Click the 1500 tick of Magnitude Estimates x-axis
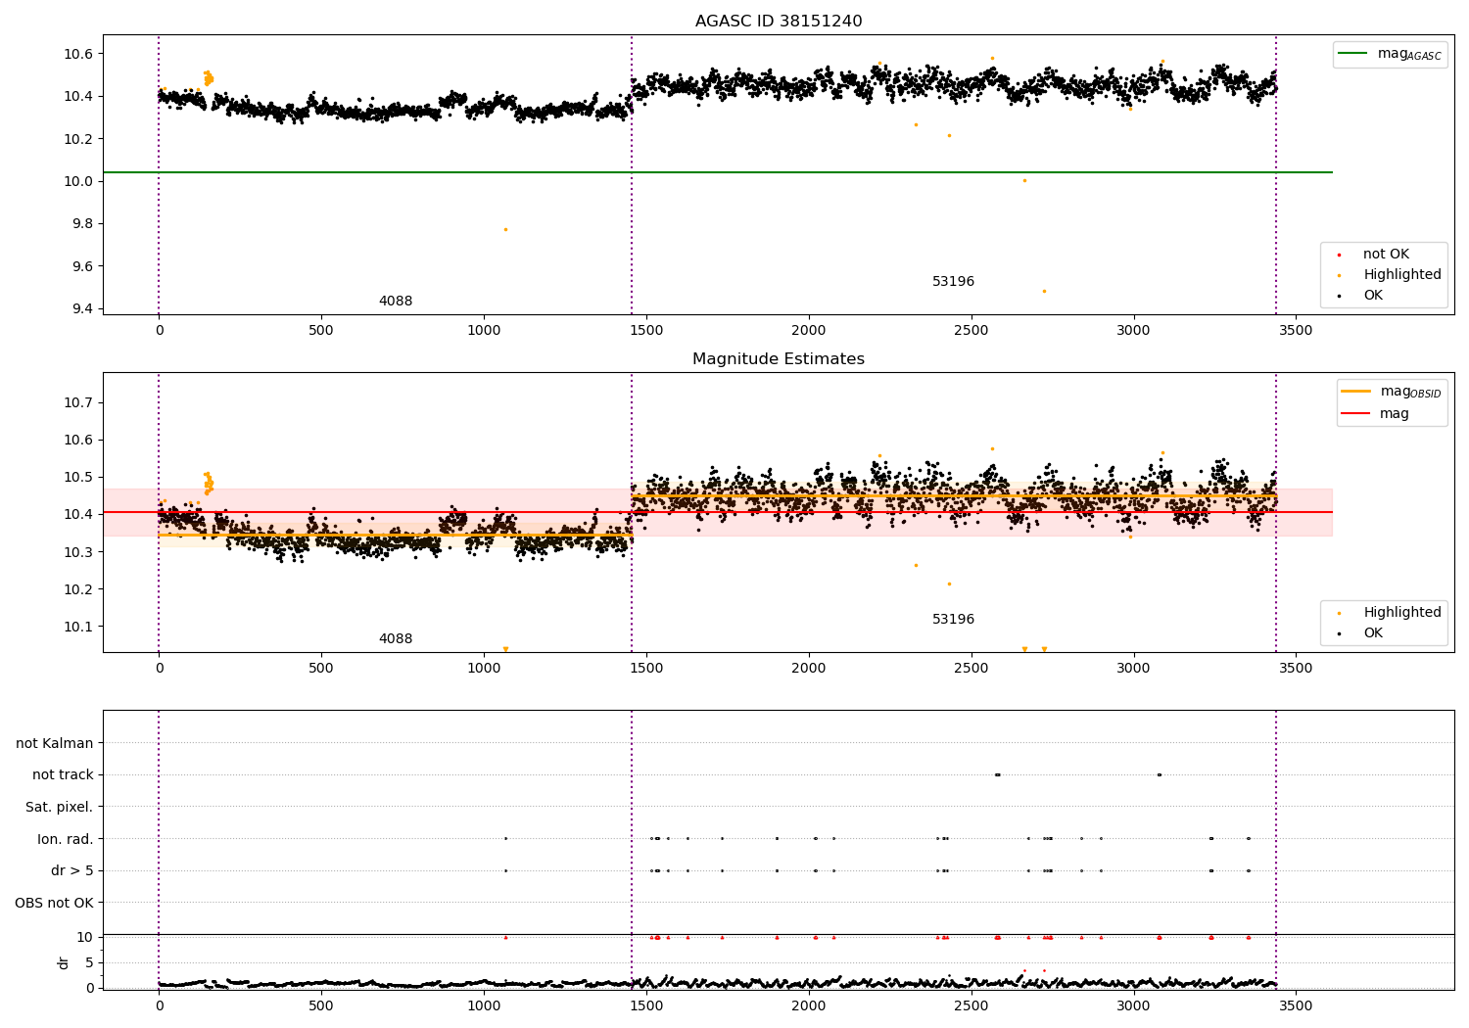Viewport: 1469px width, 1028px height. pyautogui.click(x=646, y=668)
